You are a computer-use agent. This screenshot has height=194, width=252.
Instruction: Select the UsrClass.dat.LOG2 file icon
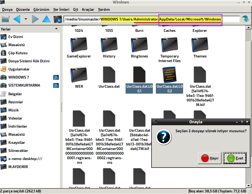tap(169, 75)
